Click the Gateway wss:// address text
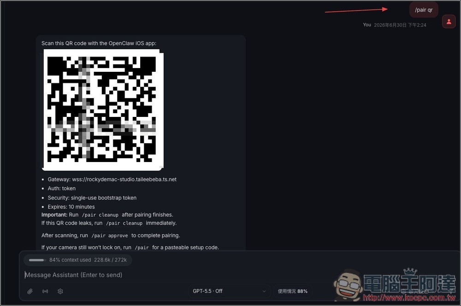Viewport: 461px width, 306px height. [112, 179]
